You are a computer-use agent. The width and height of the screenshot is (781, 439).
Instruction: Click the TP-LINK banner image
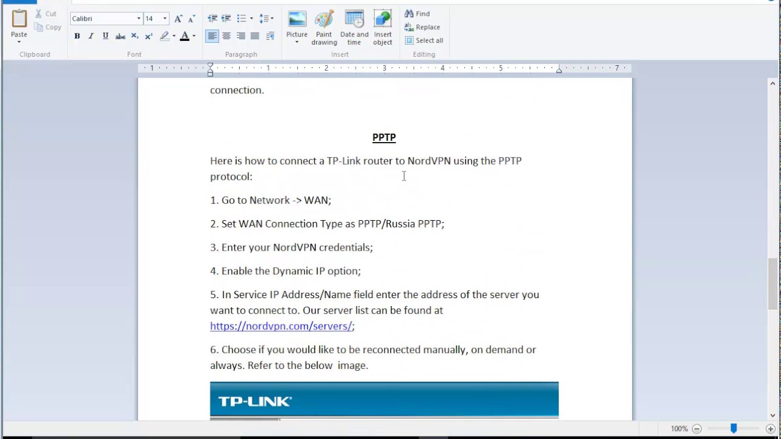tap(384, 401)
